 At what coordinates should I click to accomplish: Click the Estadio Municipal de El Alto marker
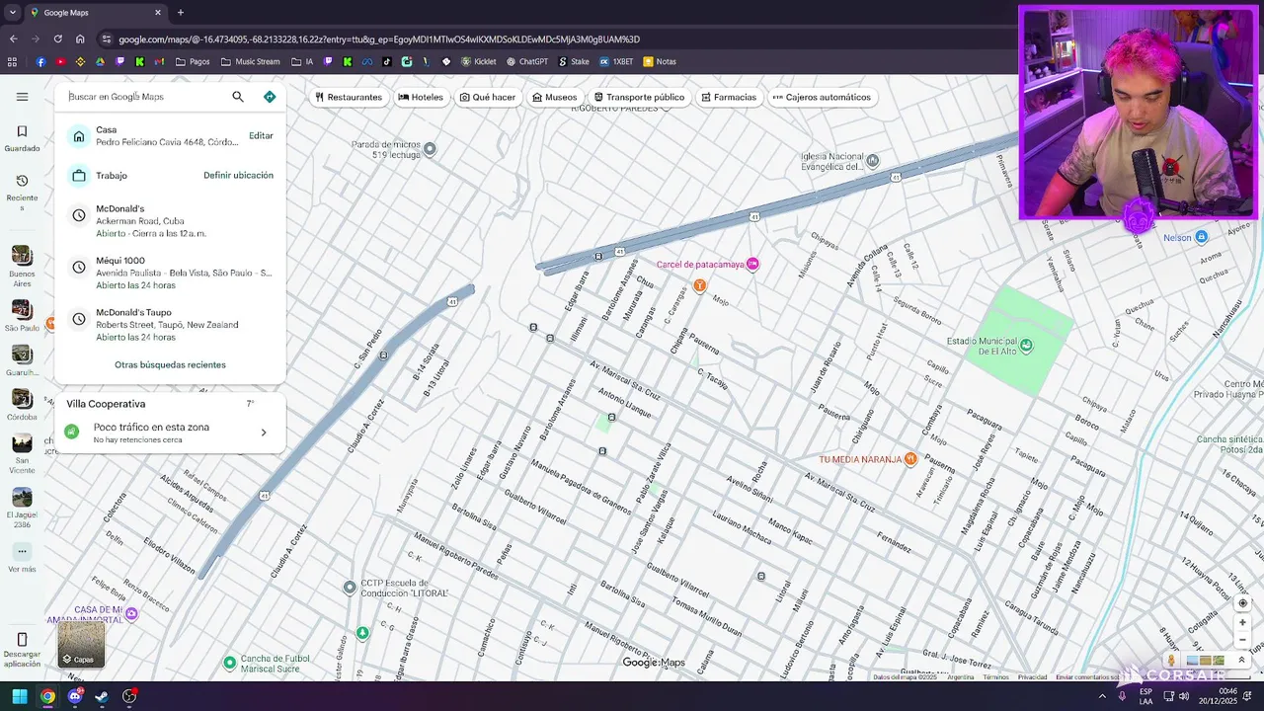coord(1026,345)
